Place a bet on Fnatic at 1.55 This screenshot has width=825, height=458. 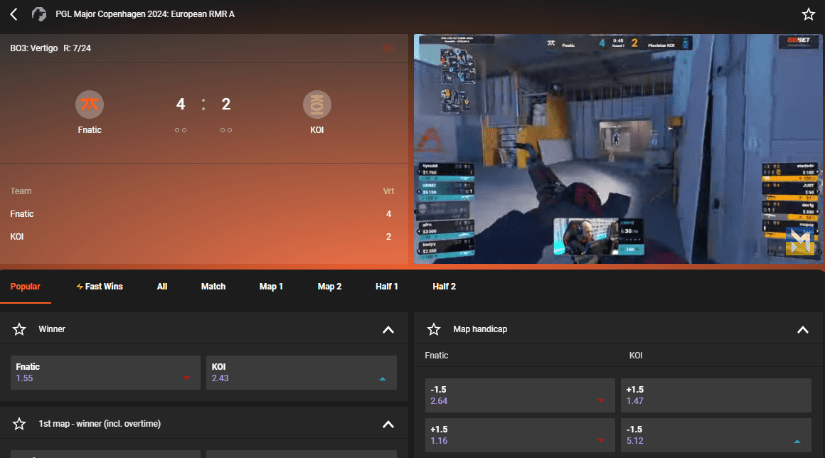105,372
